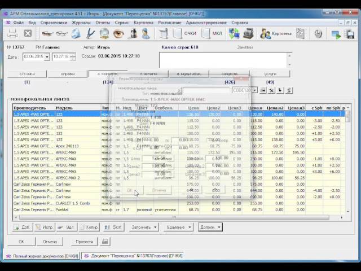This screenshot has width=361, height=271.
Task: Click the gray X close-document toolbar icon
Action: (x=28, y=34)
